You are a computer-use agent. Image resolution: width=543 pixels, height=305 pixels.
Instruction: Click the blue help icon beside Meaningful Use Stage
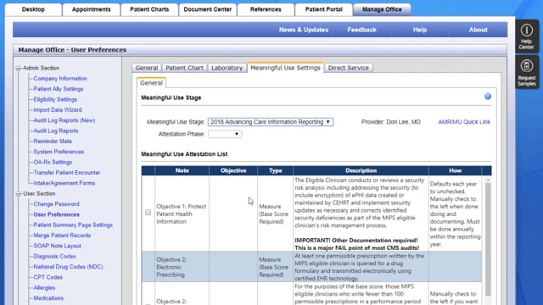pos(488,97)
